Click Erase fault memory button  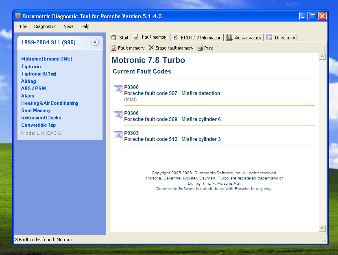point(171,48)
